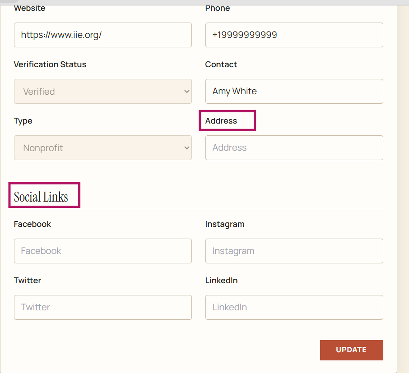
Task: Click the LinkedIn link input field
Action: (294, 307)
